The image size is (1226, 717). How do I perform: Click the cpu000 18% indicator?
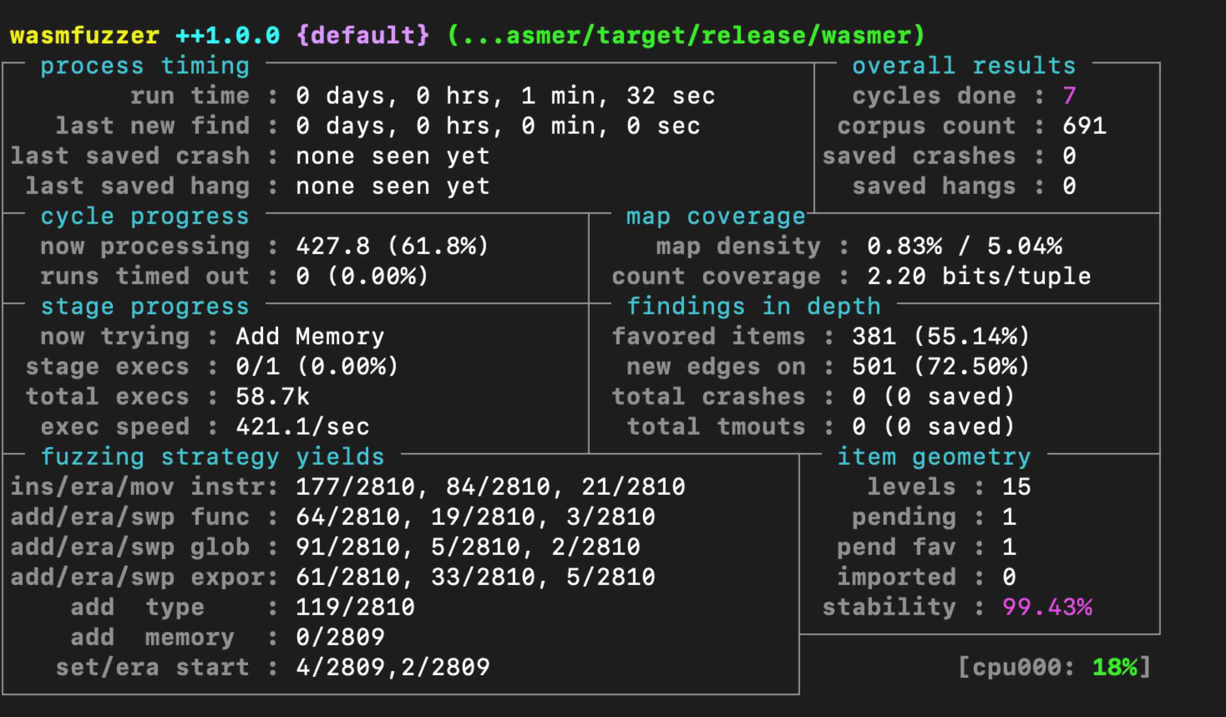click(x=1054, y=667)
